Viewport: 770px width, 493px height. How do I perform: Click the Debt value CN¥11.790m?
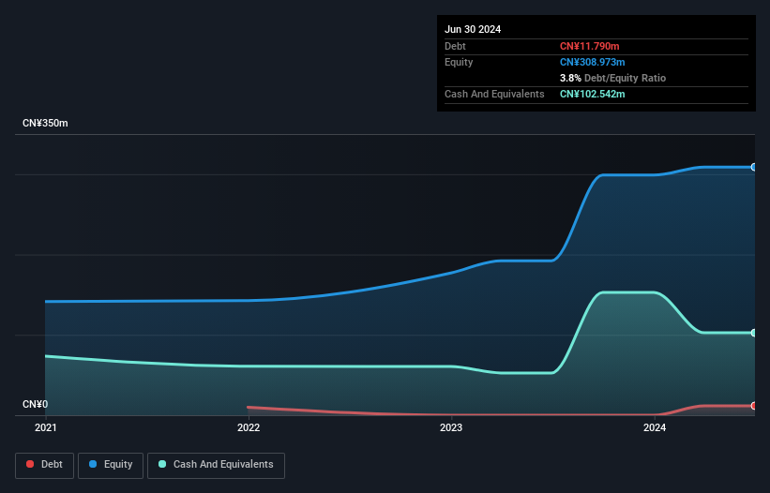589,46
